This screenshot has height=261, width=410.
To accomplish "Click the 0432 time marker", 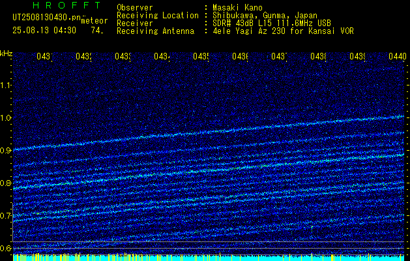I will (83, 56).
